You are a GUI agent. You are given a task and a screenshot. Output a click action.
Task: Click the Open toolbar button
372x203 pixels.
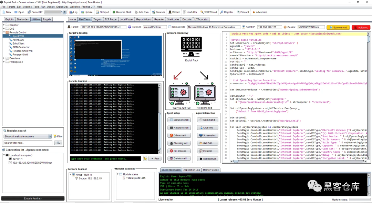click(x=19, y=12)
